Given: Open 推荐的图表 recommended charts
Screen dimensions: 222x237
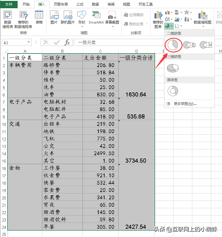Looking at the screenshot, I should click(x=158, y=19).
